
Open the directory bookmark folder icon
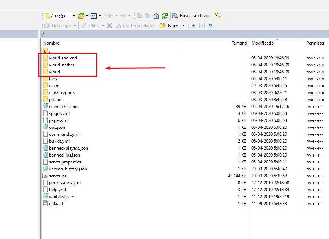[x=81, y=16]
